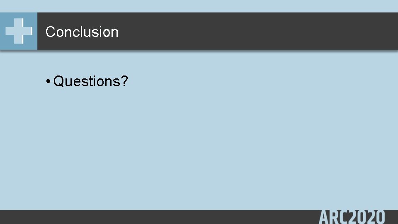Click the white plus icon in header
This screenshot has height=224, width=398.
[19, 31]
